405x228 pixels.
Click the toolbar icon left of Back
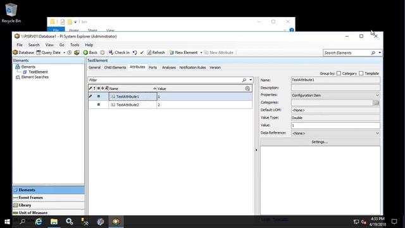coord(77,53)
